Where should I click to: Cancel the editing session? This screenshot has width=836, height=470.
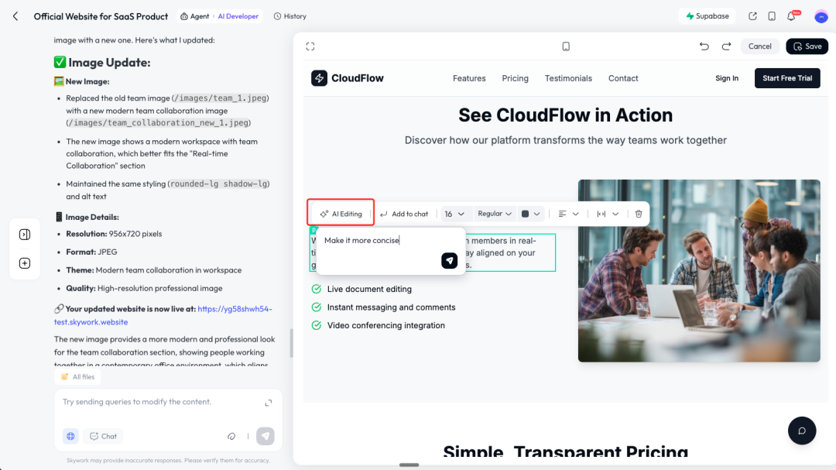point(760,46)
